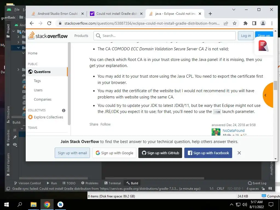This screenshot has height=210, width=280.
Task: Open Run tool window
Action: [x=52, y=183]
